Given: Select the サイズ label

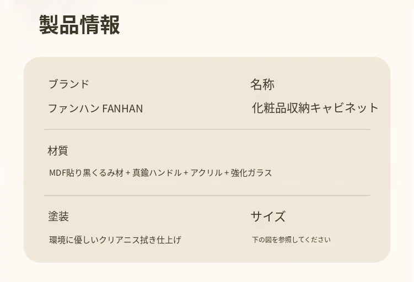Looking at the screenshot, I should 268,216.
